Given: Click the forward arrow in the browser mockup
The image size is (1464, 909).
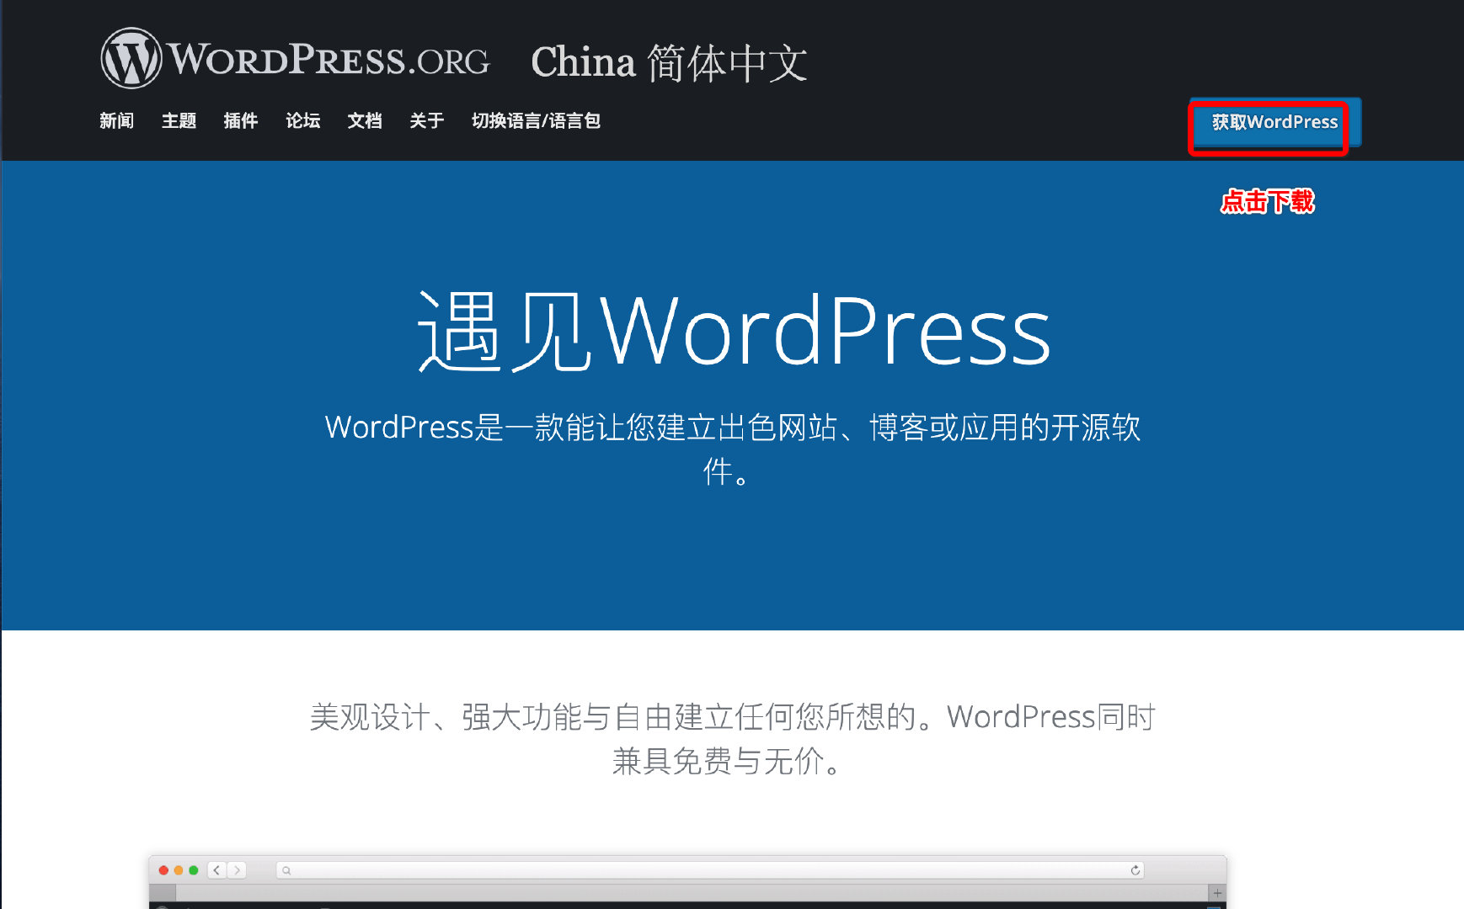Looking at the screenshot, I should (x=237, y=870).
